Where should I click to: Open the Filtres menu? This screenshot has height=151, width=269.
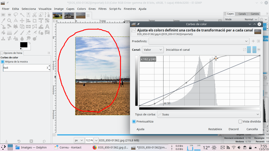102,9
